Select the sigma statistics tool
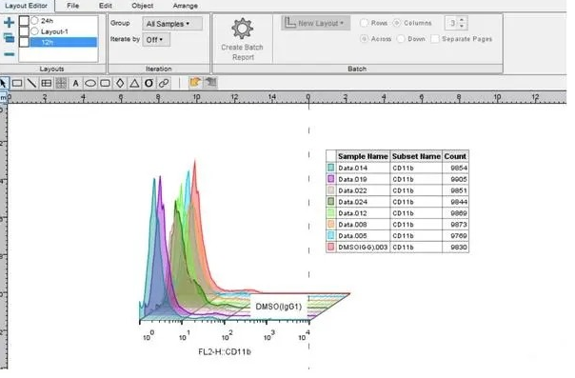Screen dimensions: 575x378 click(x=149, y=84)
